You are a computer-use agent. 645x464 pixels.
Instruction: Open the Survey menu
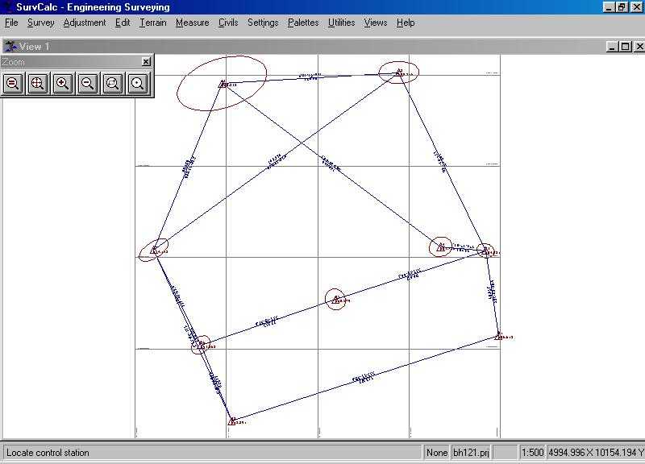(41, 23)
